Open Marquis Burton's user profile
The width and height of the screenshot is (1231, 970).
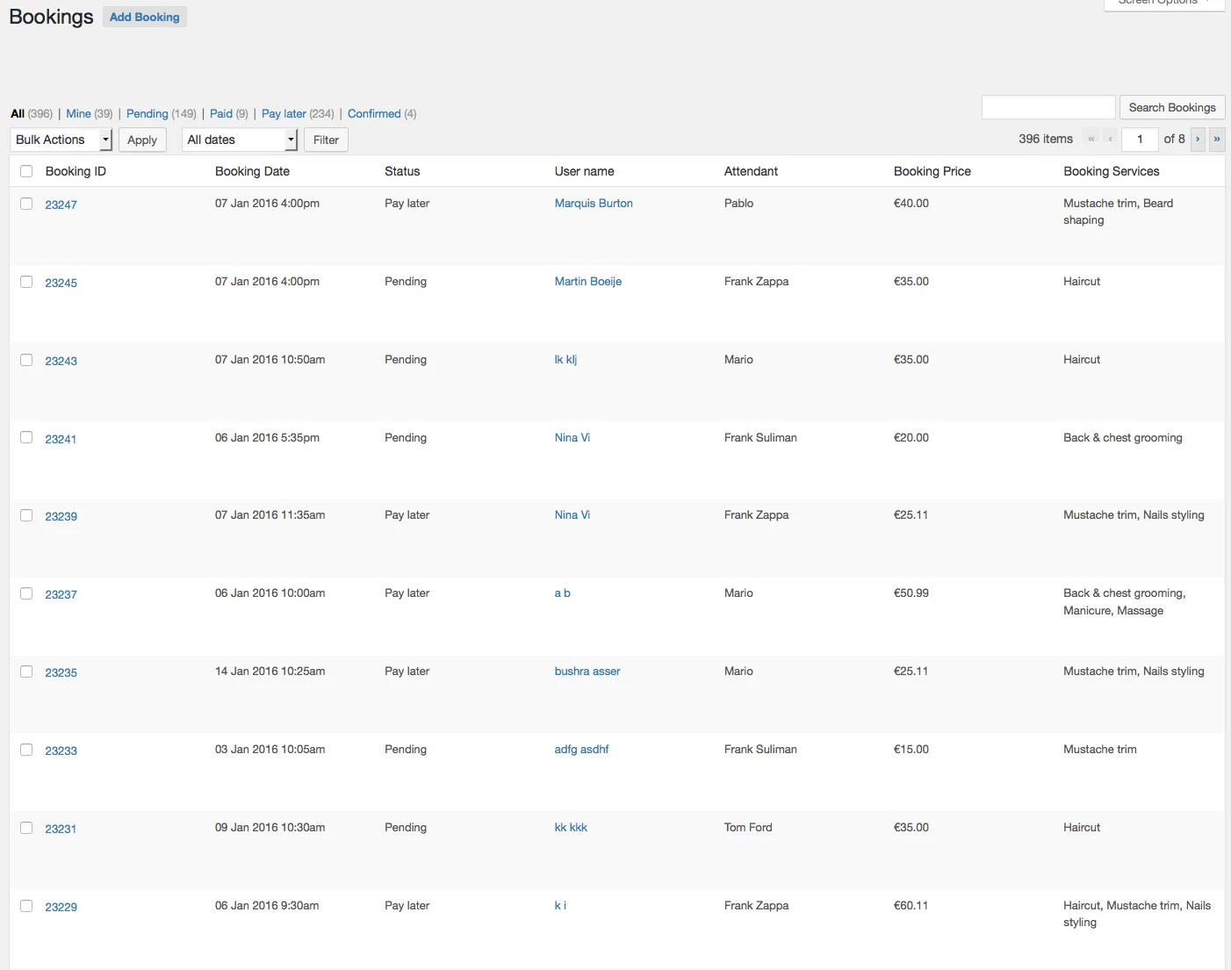pos(594,203)
